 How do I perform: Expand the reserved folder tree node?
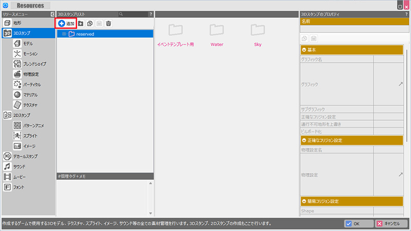point(64,34)
